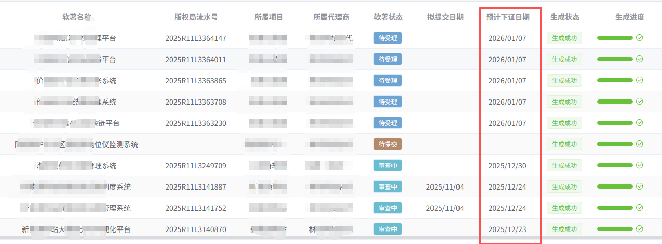This screenshot has width=662, height=244.
Task: Select the 2025/12/30 expected certificate date cell
Action: tap(507, 166)
